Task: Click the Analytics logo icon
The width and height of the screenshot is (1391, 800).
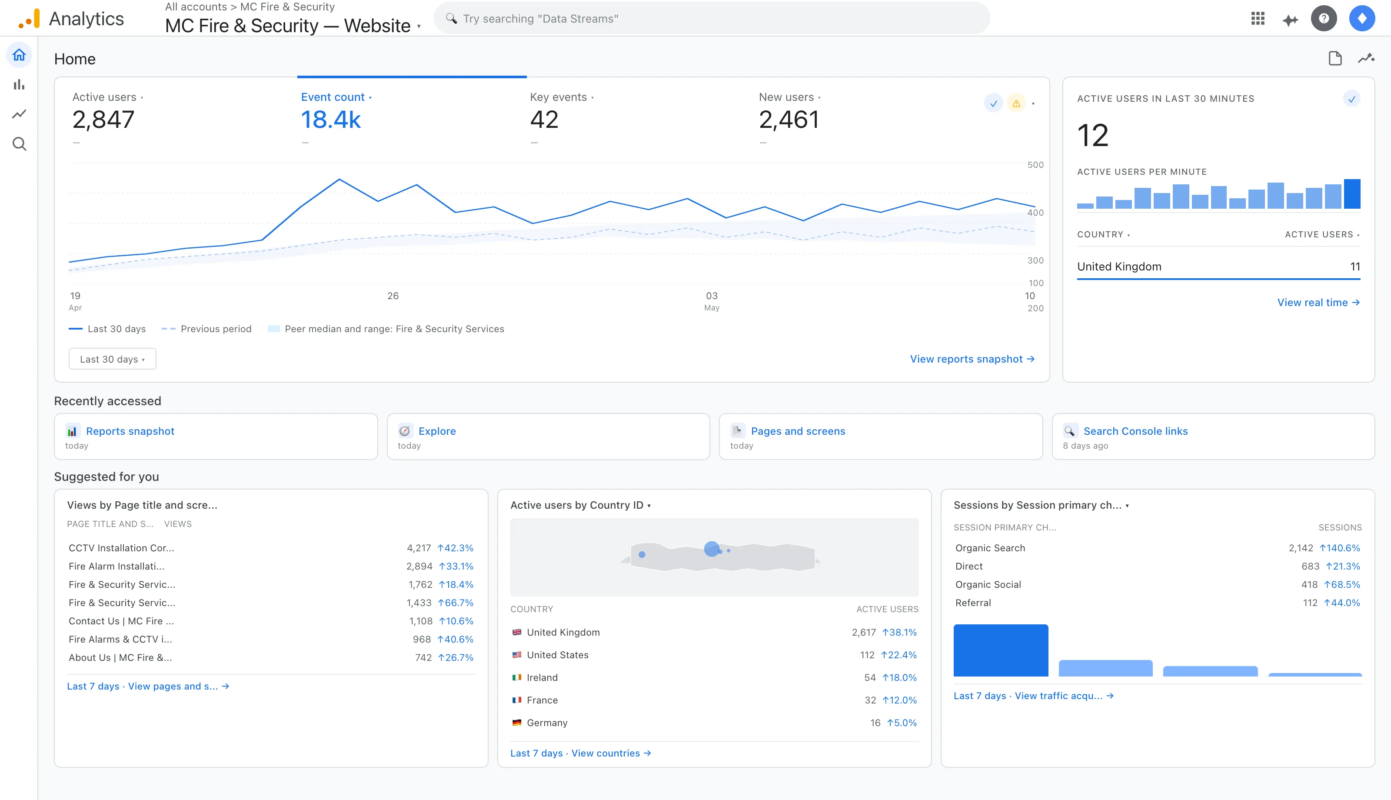Action: tap(29, 19)
